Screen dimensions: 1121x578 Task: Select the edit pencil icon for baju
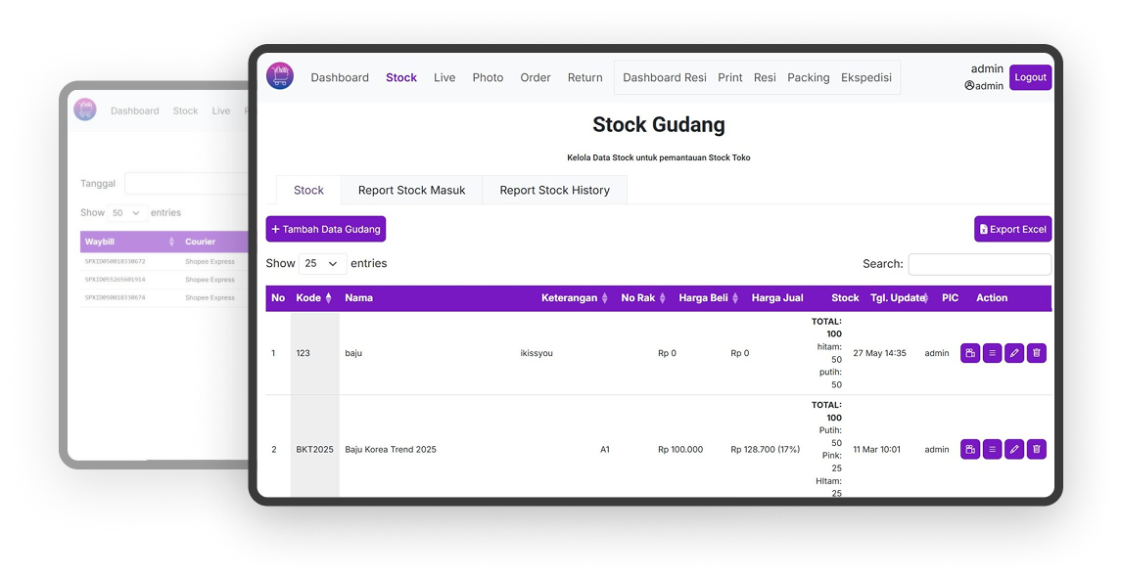pos(1014,353)
